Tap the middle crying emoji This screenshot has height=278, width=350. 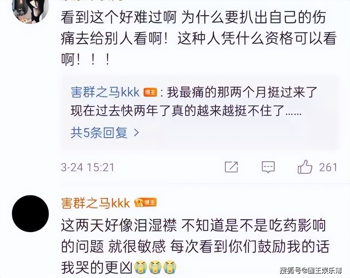(x=155, y=267)
